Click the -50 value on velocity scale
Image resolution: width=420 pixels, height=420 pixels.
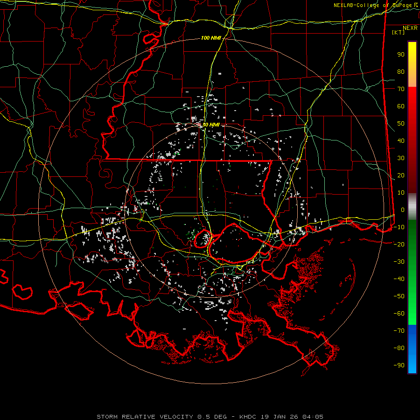point(399,296)
